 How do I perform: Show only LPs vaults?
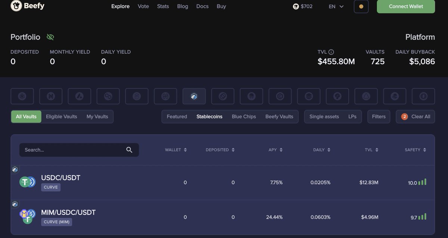352,116
